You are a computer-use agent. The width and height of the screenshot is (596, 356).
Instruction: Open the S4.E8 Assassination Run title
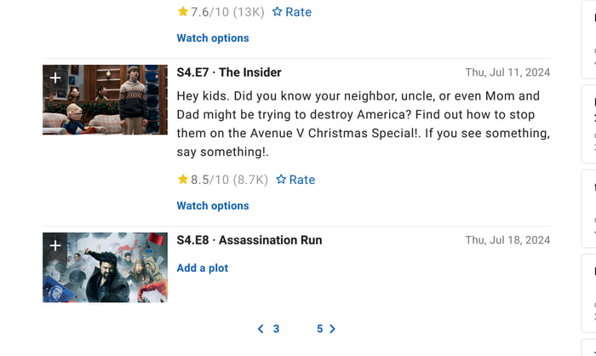click(249, 240)
